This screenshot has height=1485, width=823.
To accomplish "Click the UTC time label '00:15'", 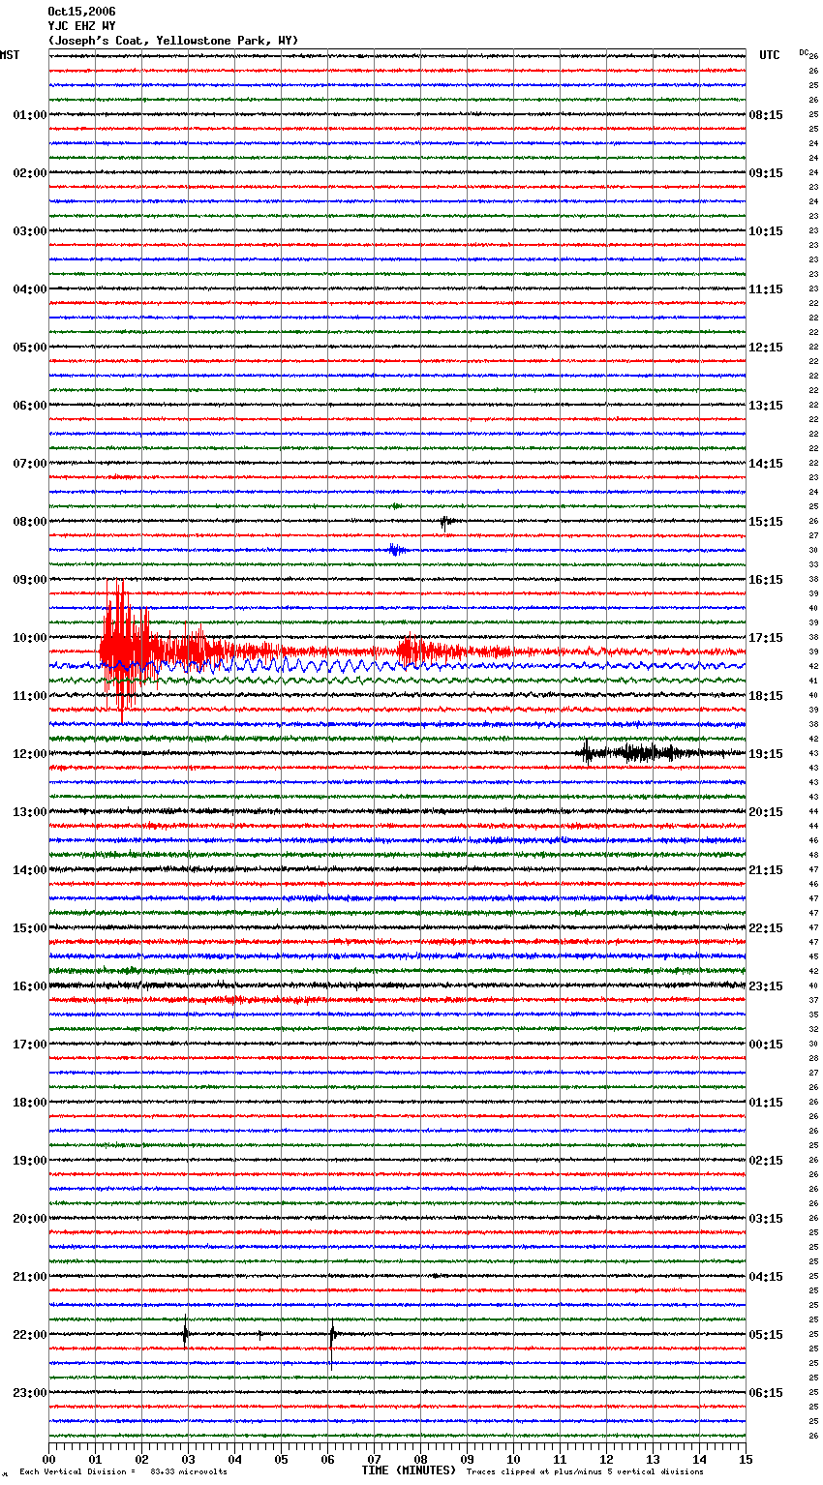I will pyautogui.click(x=766, y=1045).
